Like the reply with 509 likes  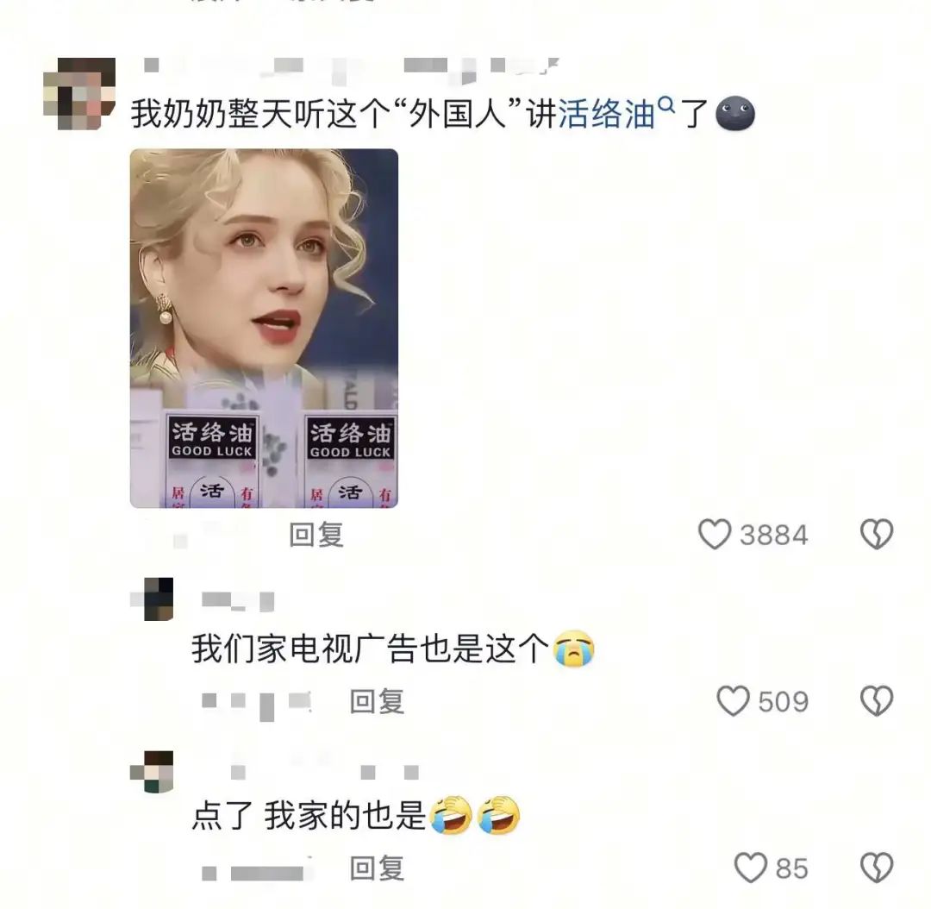734,701
